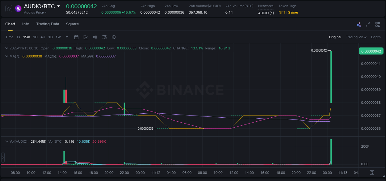Open the Trading View chart mode
The width and height of the screenshot is (386, 181).
click(x=356, y=37)
